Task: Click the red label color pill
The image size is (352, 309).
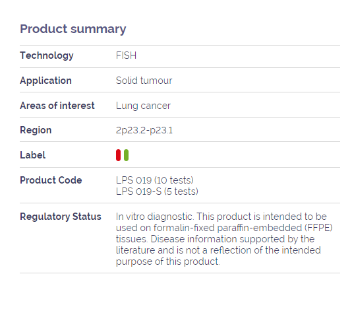Action: click(x=118, y=155)
